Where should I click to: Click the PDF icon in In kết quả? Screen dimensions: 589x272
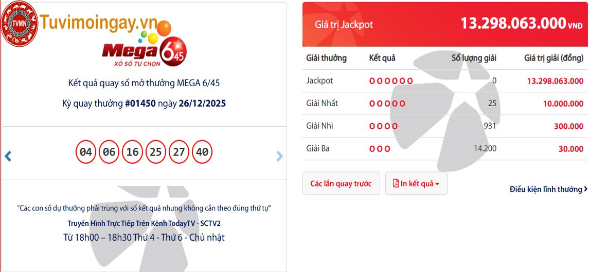click(396, 183)
